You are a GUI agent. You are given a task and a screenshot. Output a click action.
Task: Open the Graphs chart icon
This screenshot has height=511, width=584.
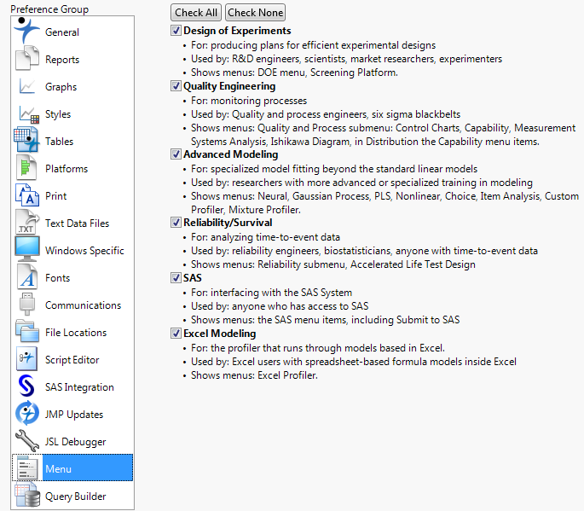(x=27, y=87)
